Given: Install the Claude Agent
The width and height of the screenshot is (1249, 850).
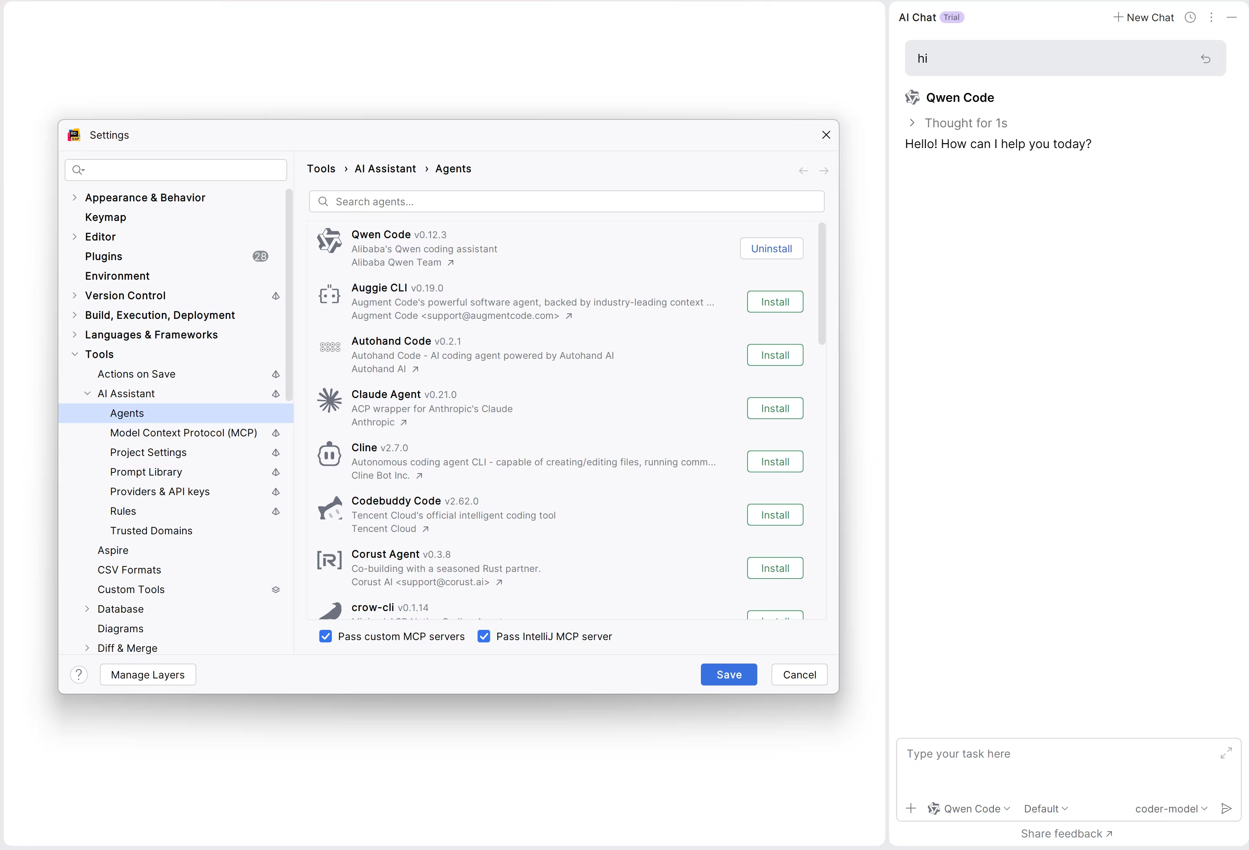Looking at the screenshot, I should click(775, 408).
